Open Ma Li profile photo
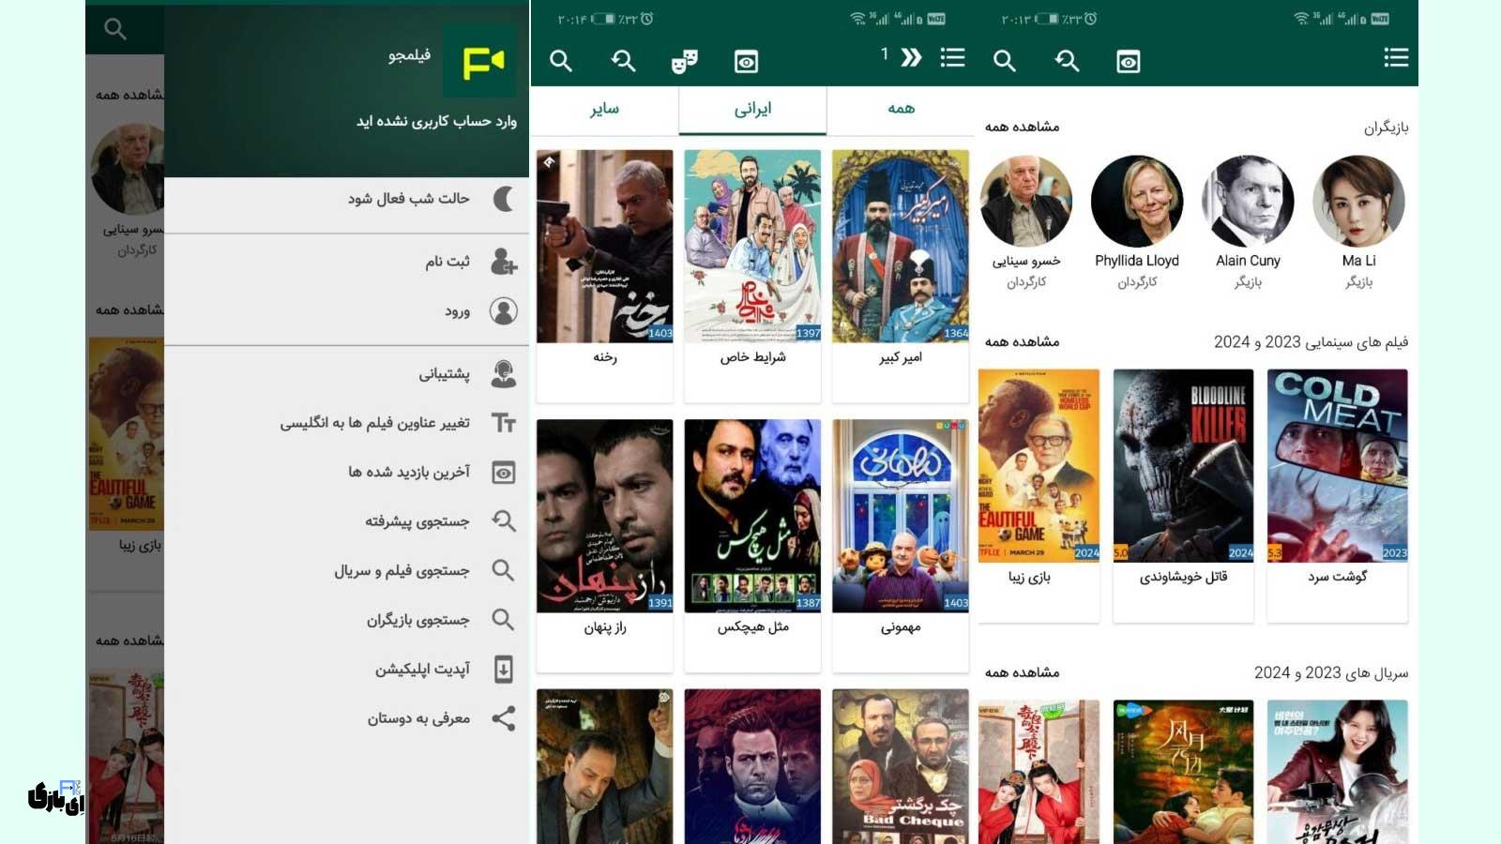Viewport: 1501px width, 844px height. [x=1358, y=202]
